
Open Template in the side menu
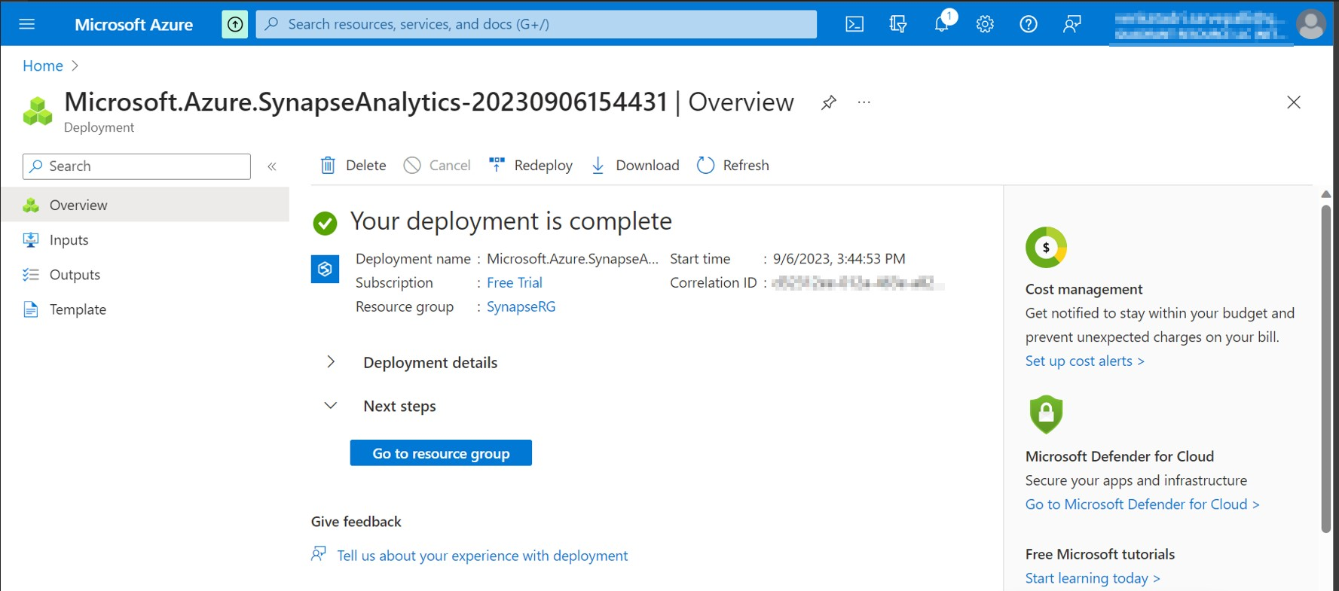click(78, 309)
